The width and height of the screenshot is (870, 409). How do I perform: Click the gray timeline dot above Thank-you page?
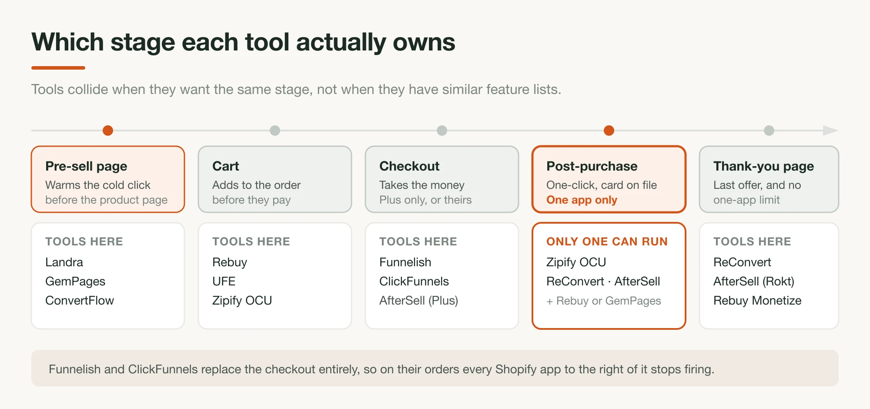click(x=769, y=131)
